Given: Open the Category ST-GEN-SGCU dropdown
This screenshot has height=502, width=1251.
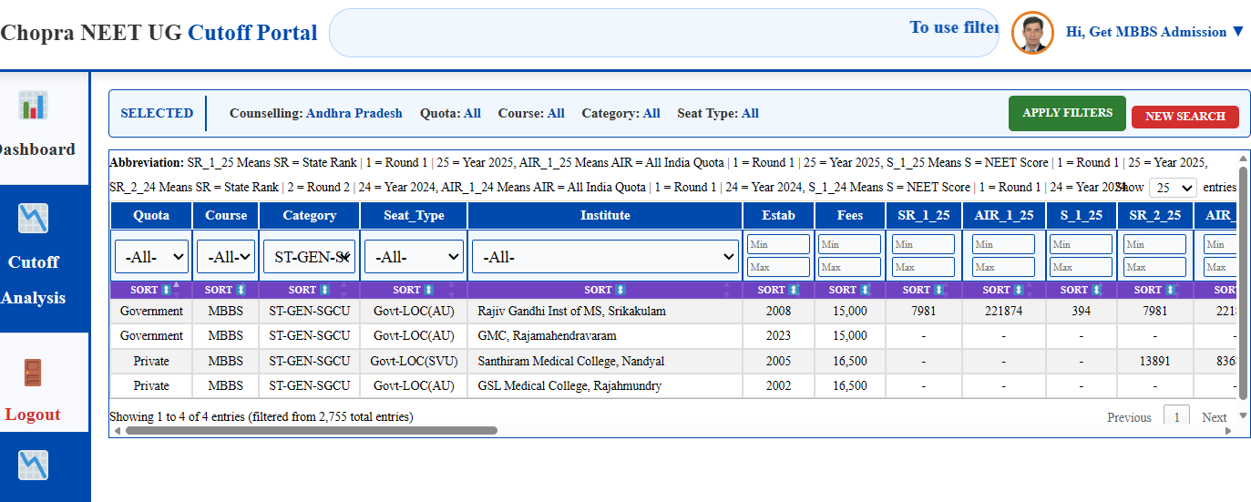Looking at the screenshot, I should (309, 258).
